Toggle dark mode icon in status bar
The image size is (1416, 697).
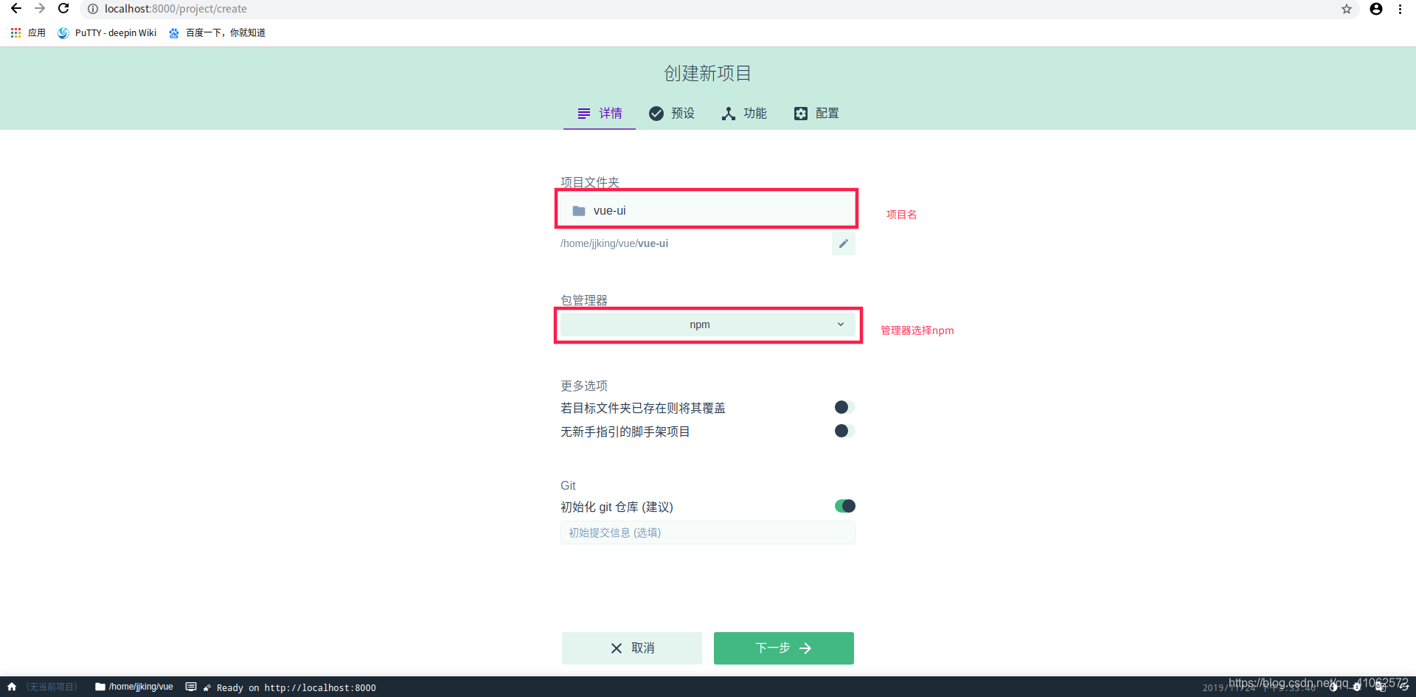click(x=1333, y=687)
